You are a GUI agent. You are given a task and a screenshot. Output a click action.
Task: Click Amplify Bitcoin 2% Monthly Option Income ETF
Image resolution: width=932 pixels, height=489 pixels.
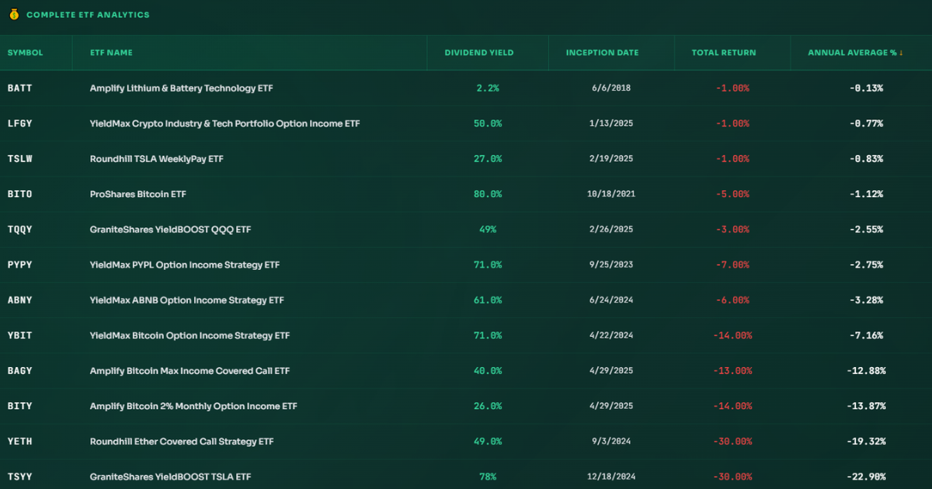coord(194,406)
